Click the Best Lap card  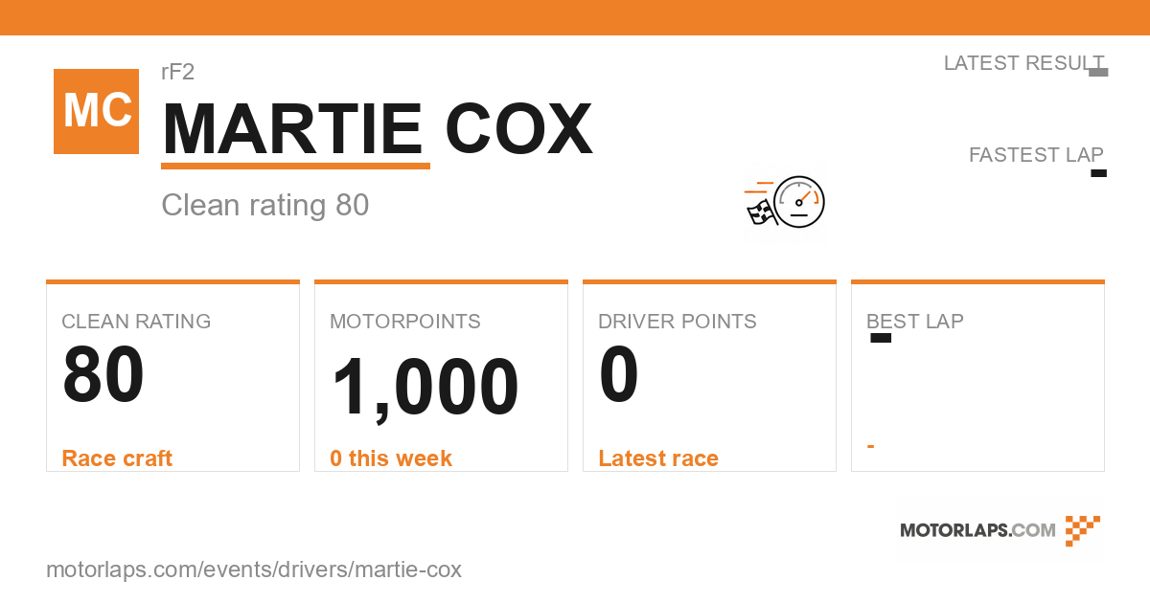[x=977, y=376]
